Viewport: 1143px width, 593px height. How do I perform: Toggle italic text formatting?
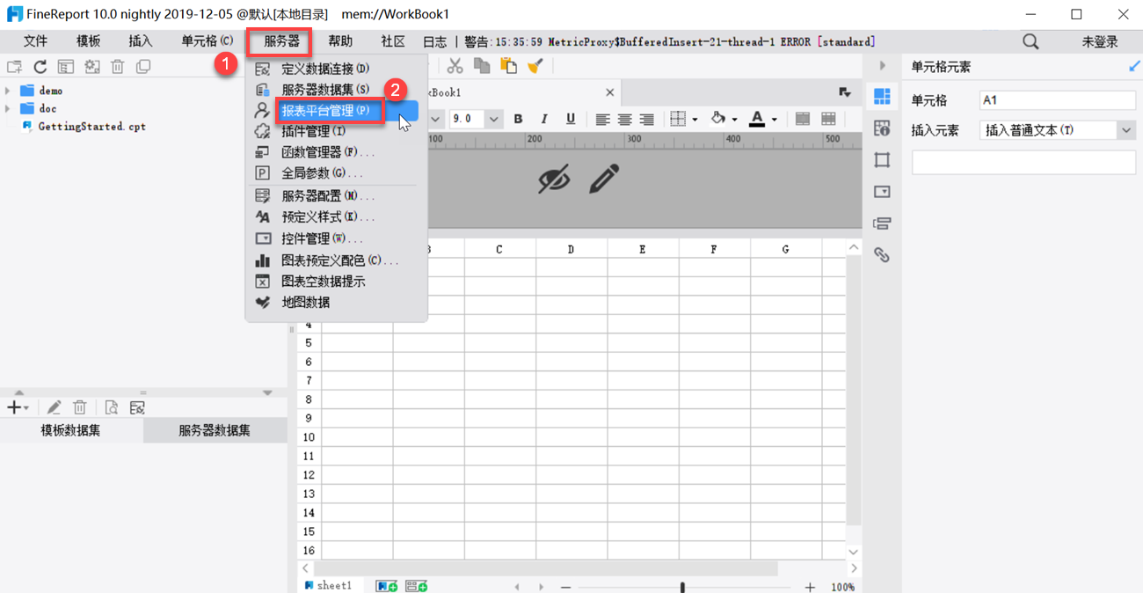tap(544, 119)
